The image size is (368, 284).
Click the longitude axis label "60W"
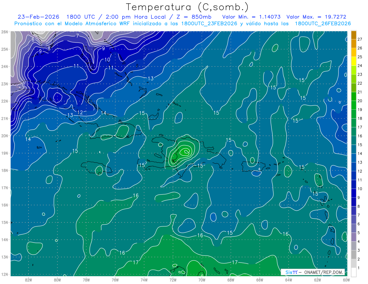pyautogui.click(x=346, y=279)
